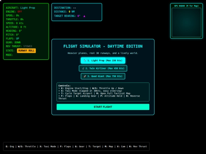The image size is (206, 154).
Task: Click the GEAR: DOWN readout
Action: [x=13, y=43]
